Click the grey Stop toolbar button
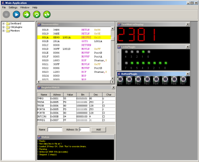This screenshot has height=162, width=199. pos(6,15)
